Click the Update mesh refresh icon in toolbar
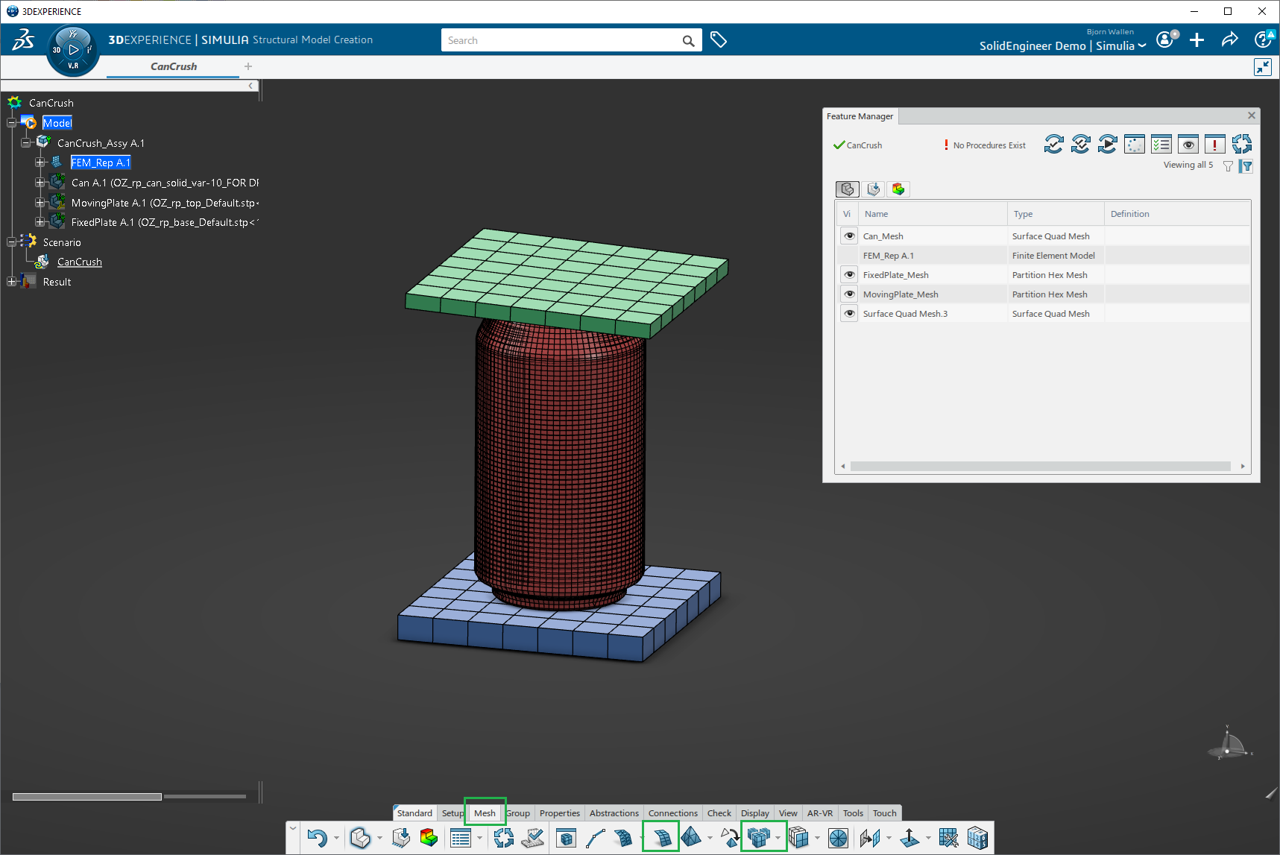Viewport: 1280px width, 855px height. click(504, 838)
